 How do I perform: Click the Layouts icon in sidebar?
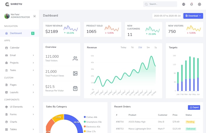point(6,92)
